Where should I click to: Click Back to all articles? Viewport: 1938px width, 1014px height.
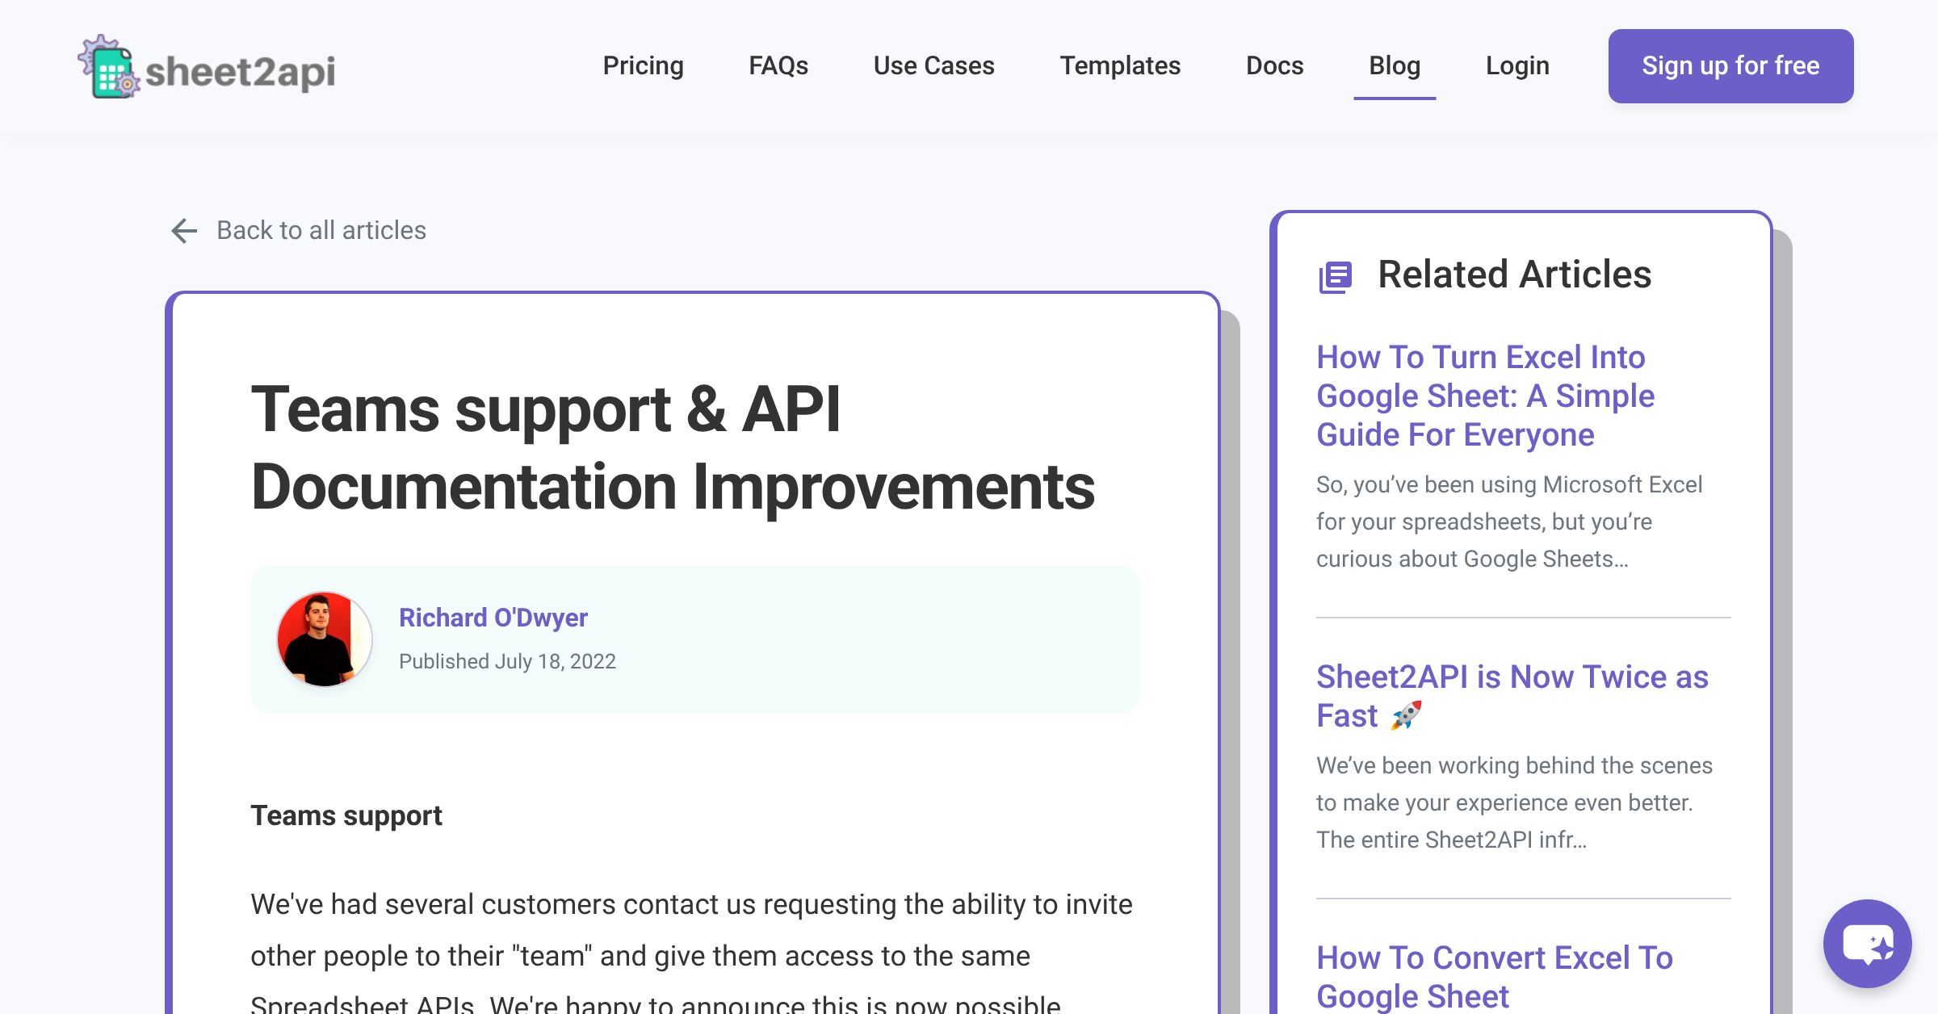321,231
